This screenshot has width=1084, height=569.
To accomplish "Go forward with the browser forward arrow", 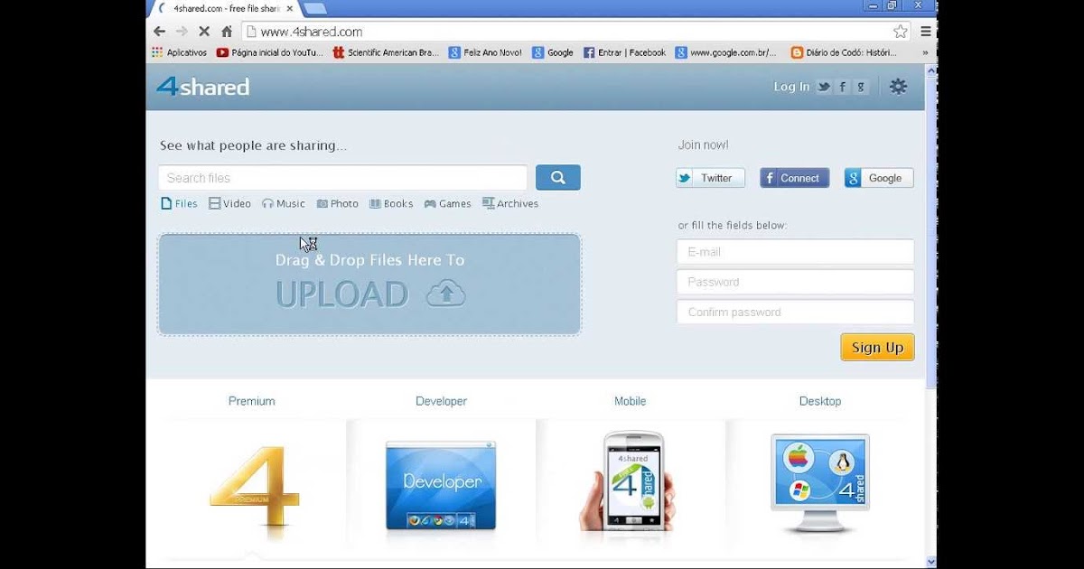I will [x=182, y=32].
